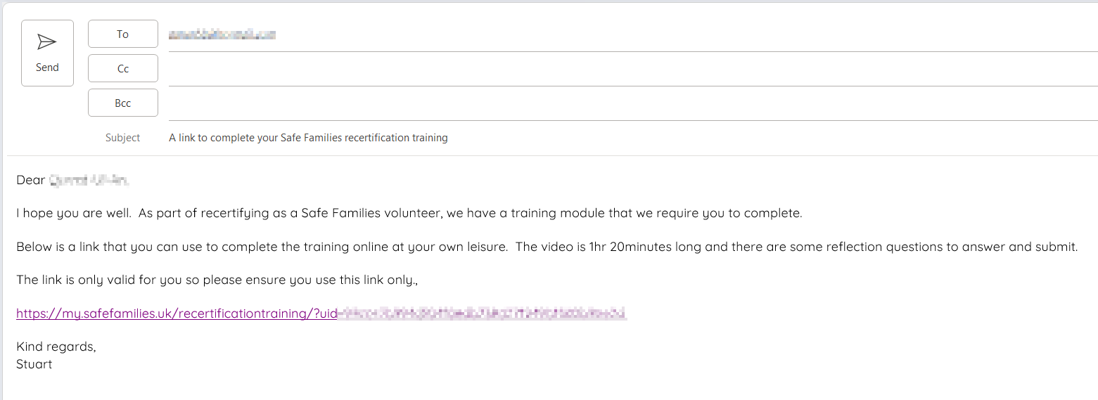Focus the empty Bcc address field
The image size is (1098, 400).
pyautogui.click(x=626, y=104)
